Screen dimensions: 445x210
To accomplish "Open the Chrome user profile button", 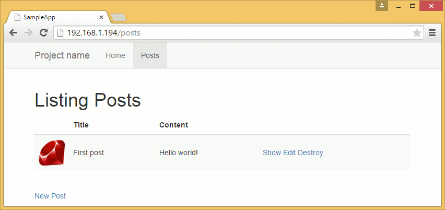I will point(381,6).
